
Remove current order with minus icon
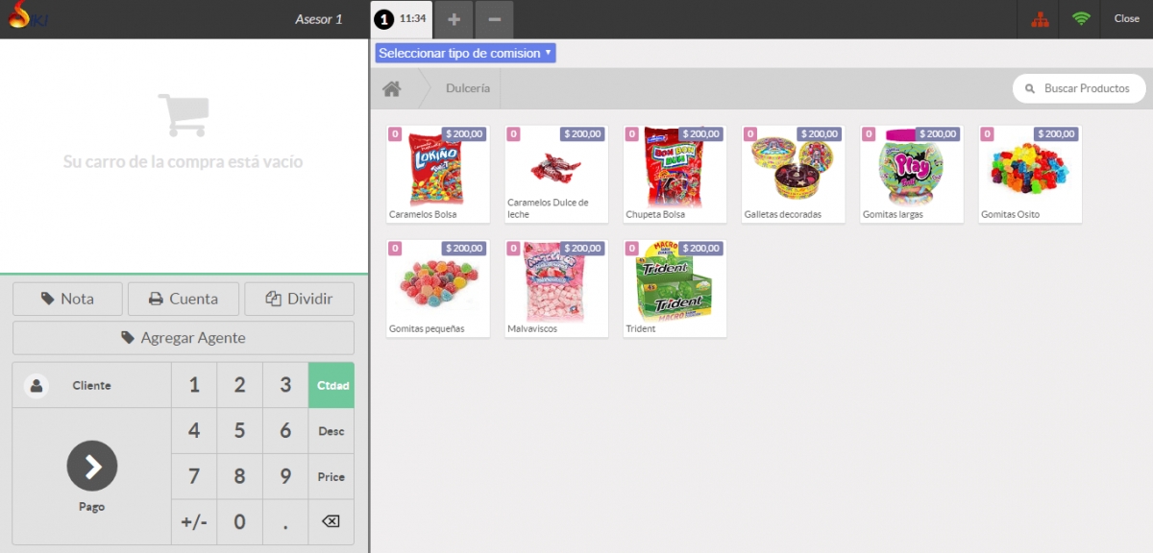pyautogui.click(x=494, y=19)
